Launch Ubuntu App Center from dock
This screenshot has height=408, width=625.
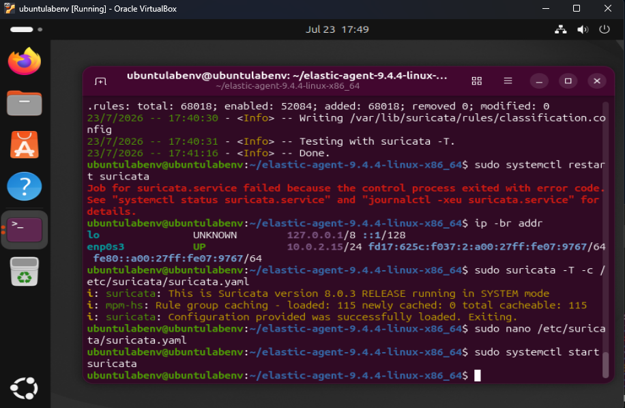pyautogui.click(x=25, y=145)
